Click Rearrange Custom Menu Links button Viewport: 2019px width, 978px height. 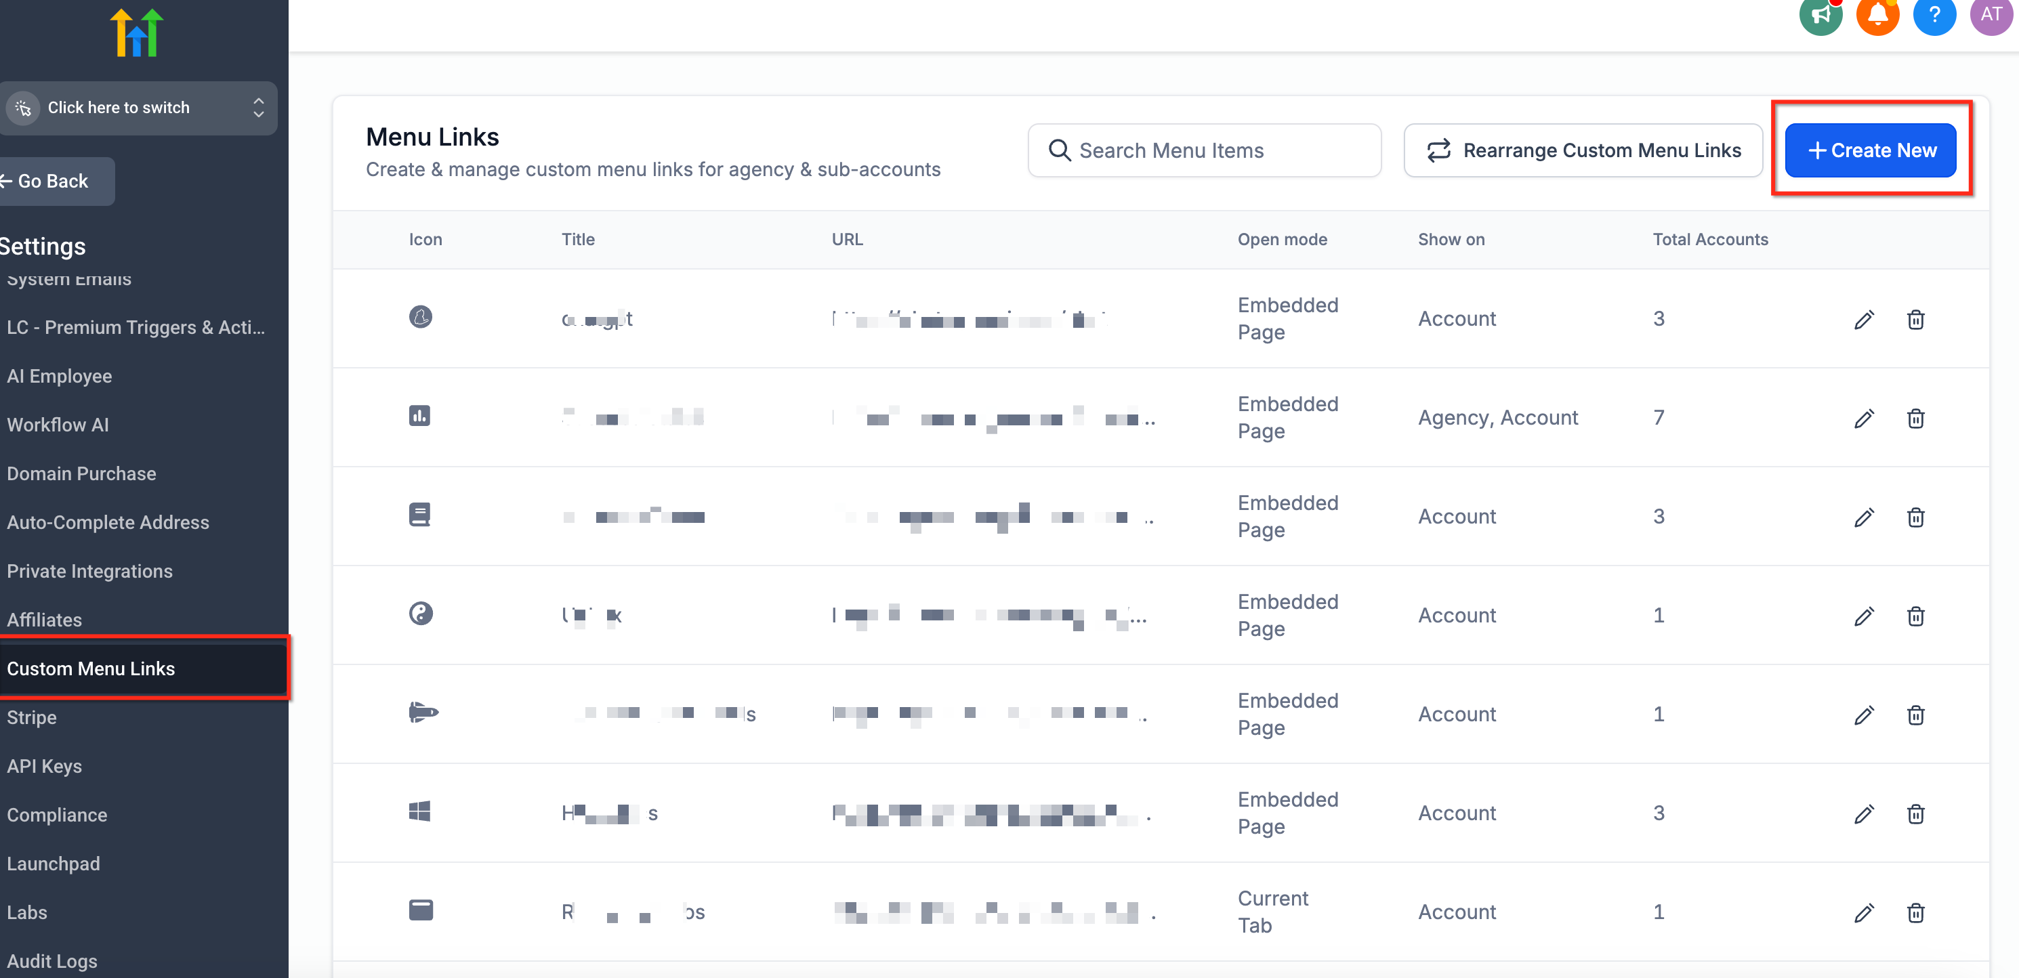tap(1583, 150)
